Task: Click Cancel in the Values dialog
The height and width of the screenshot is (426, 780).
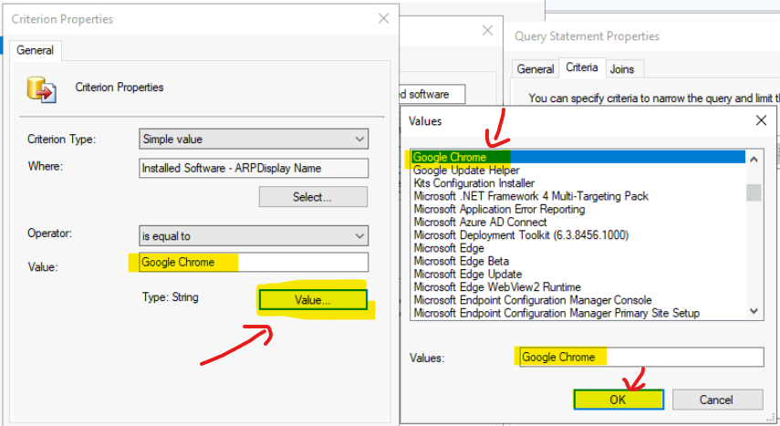Action: tap(717, 400)
